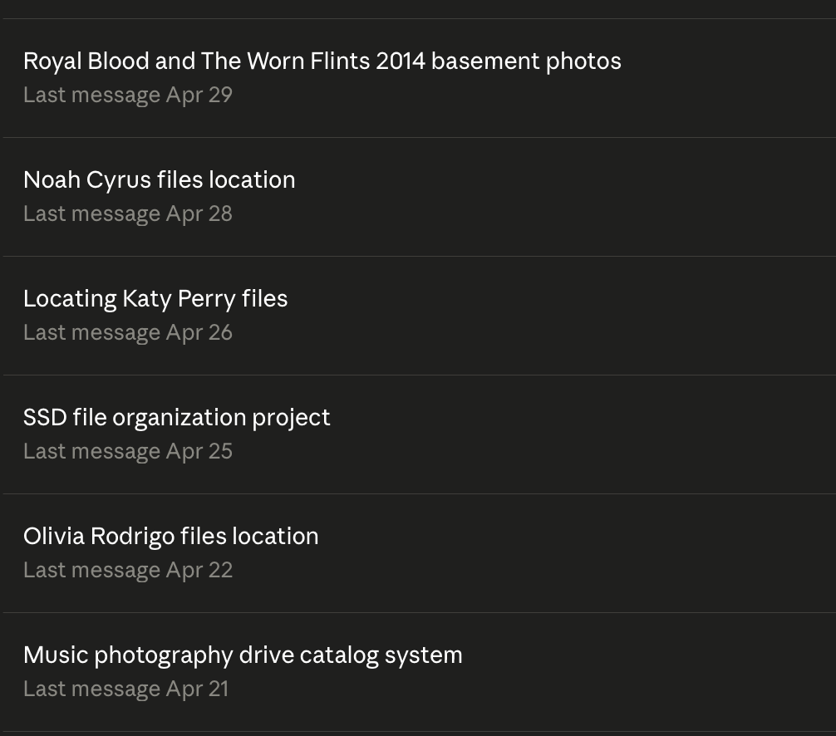
Task: Click the Last message Apr 21 timestamp
Action: pyautogui.click(x=125, y=689)
